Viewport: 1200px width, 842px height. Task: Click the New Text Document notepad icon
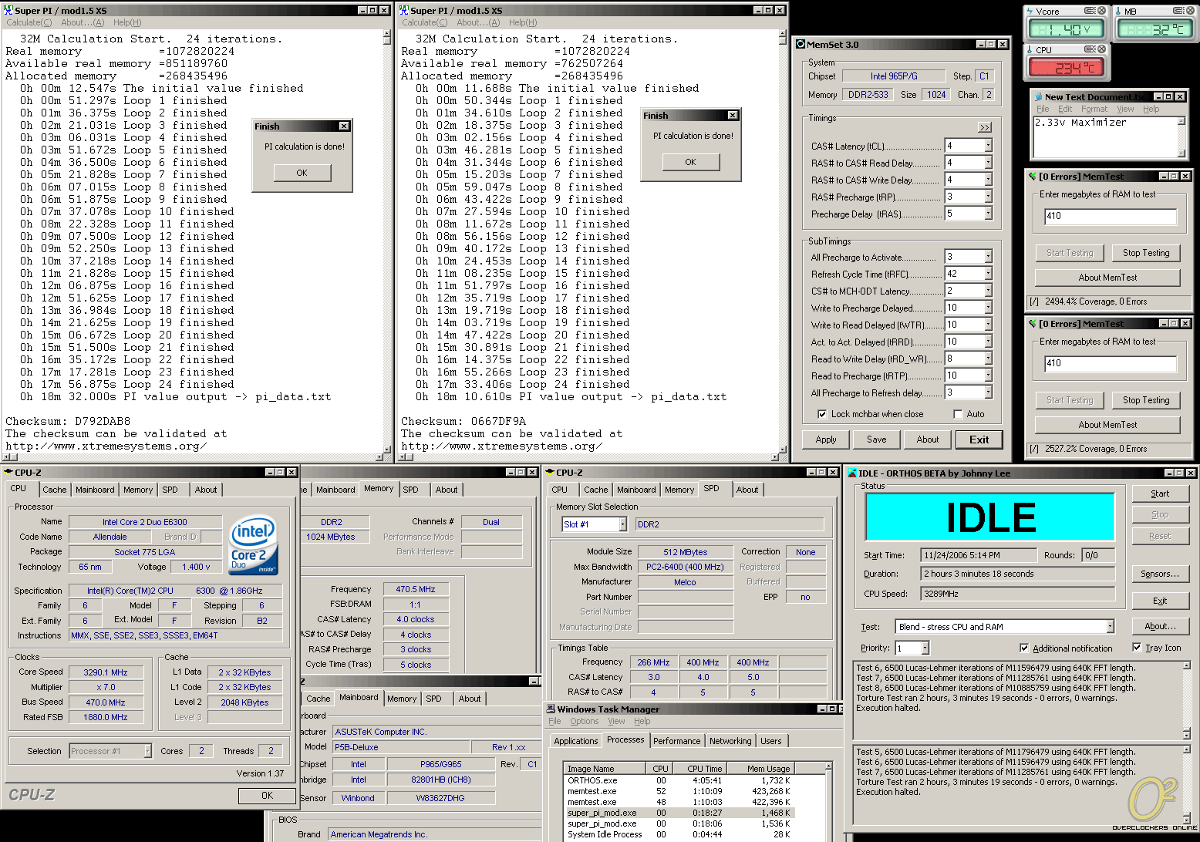click(1037, 97)
